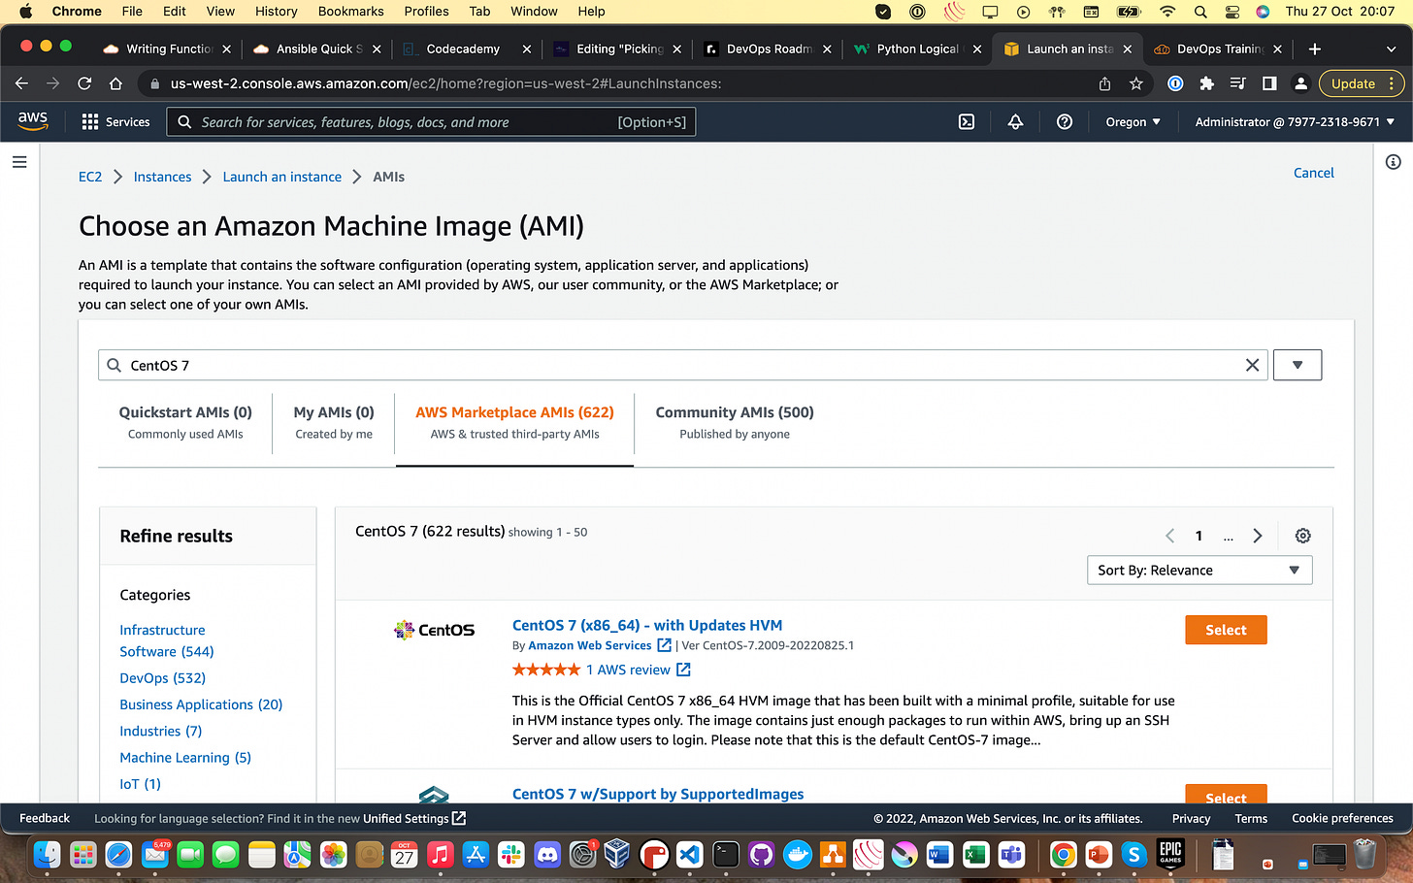Switch to the My AMIs tab
The image size is (1413, 883).
tap(334, 422)
